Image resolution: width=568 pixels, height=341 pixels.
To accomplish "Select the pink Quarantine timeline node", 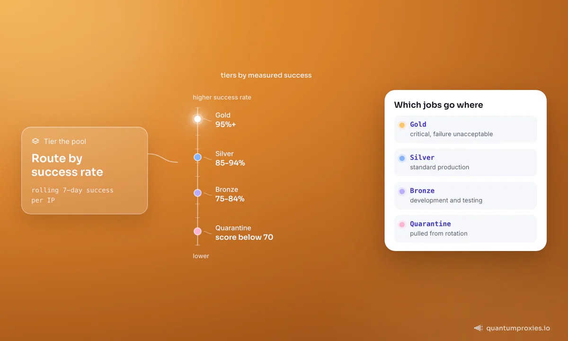I will click(197, 232).
